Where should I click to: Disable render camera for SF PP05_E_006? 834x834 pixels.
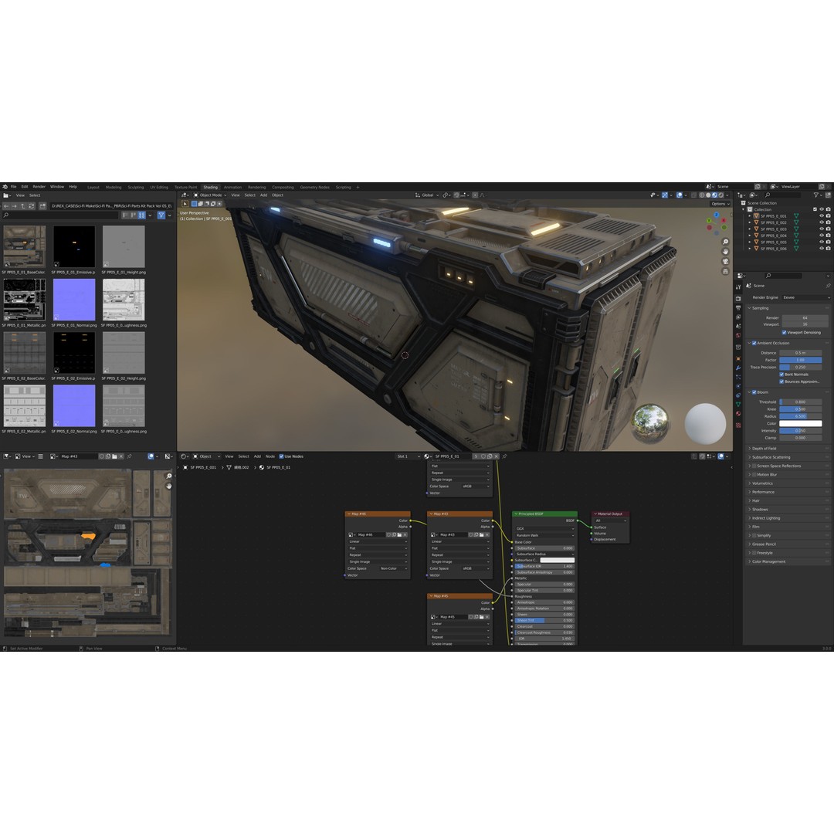click(x=828, y=249)
